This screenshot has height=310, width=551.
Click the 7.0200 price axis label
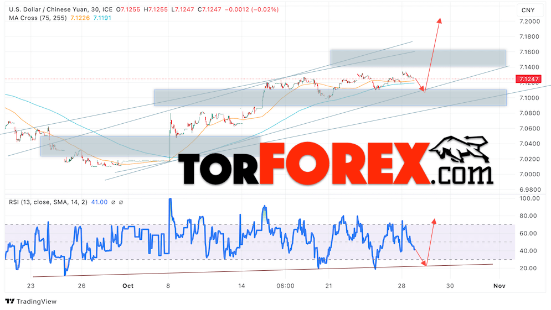529,159
